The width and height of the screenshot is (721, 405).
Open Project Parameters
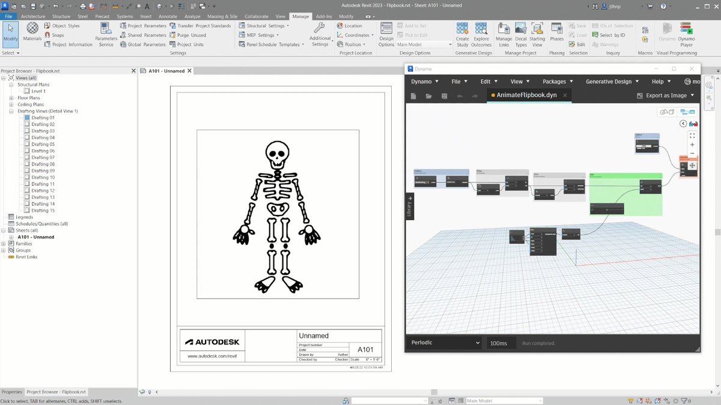point(142,26)
